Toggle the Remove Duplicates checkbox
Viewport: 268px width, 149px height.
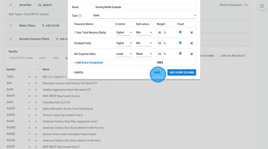point(216,5)
